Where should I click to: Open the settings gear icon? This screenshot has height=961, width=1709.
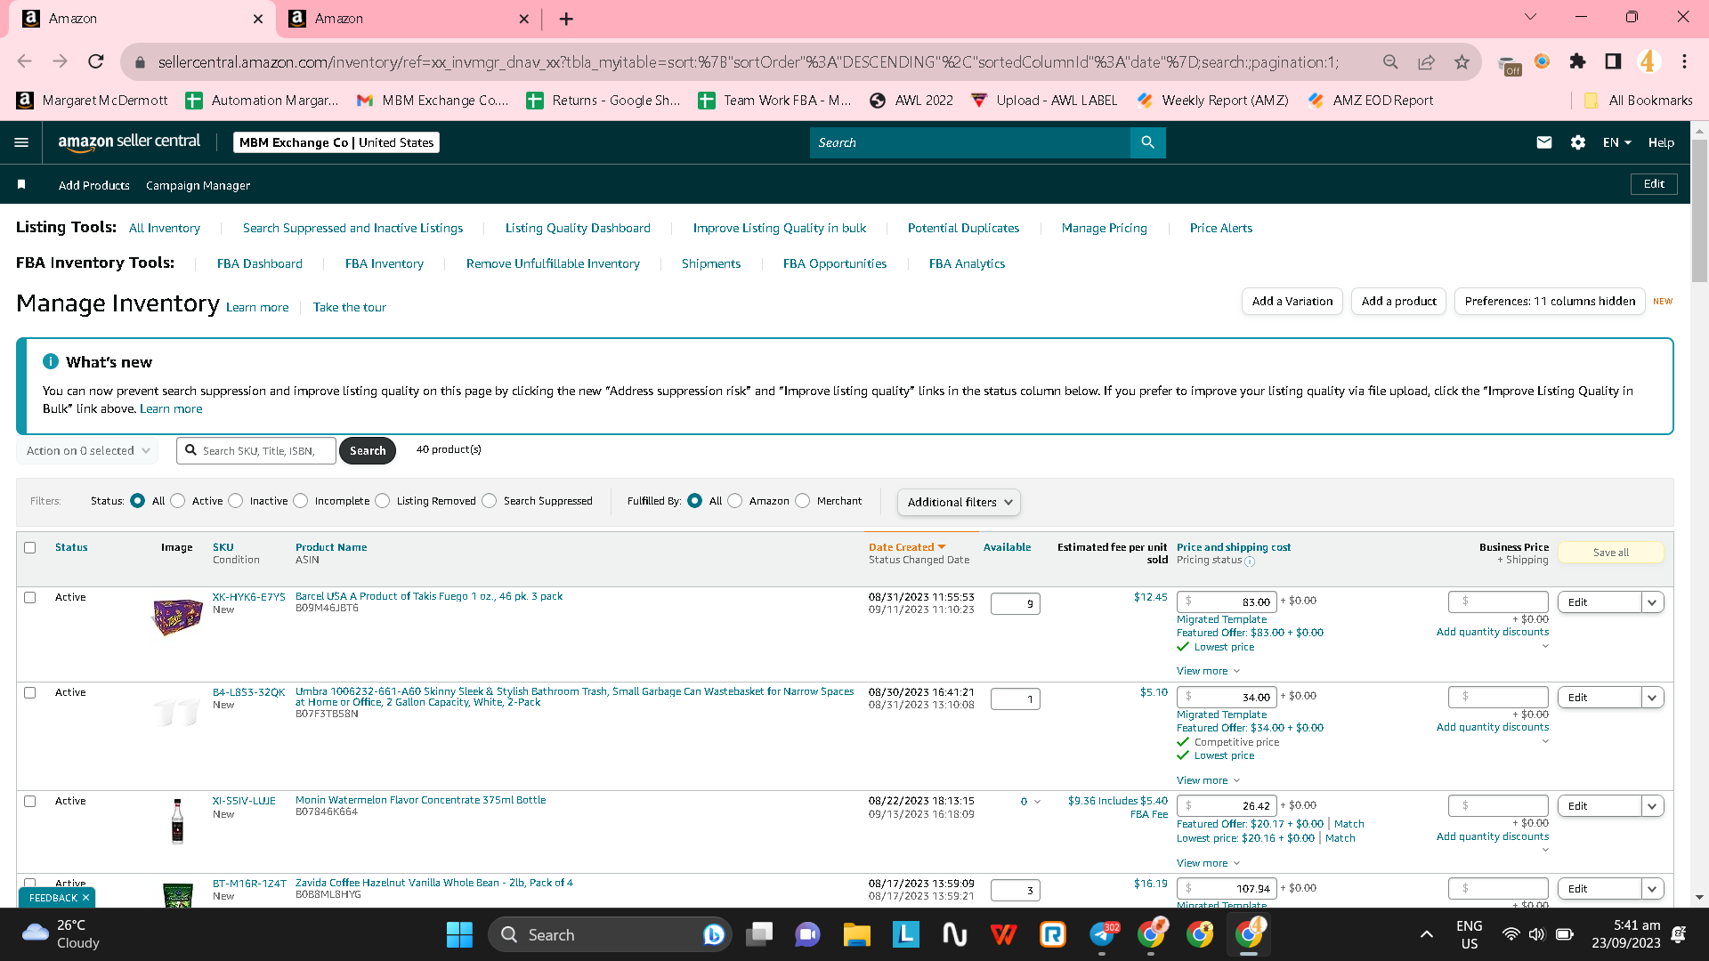[x=1578, y=142]
